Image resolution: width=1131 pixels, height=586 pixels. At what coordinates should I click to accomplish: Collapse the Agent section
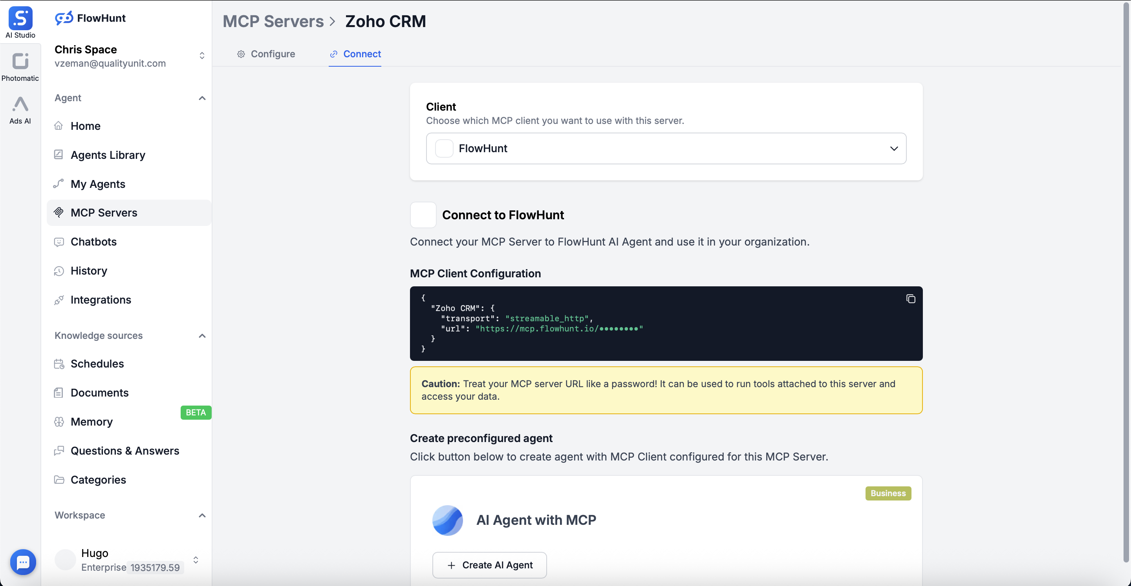point(202,98)
